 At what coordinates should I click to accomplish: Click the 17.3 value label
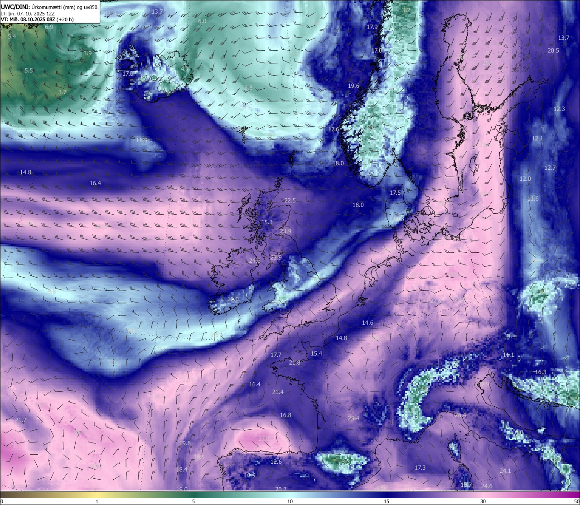(x=420, y=468)
